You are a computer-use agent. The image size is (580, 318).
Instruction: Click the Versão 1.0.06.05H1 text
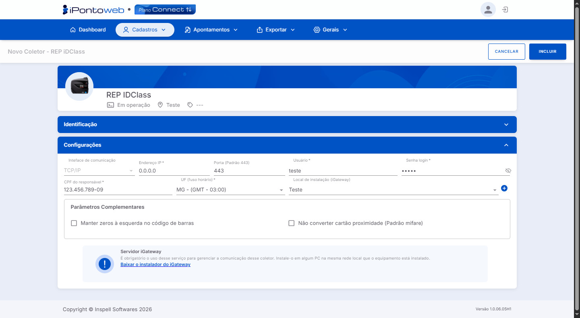[x=493, y=309]
